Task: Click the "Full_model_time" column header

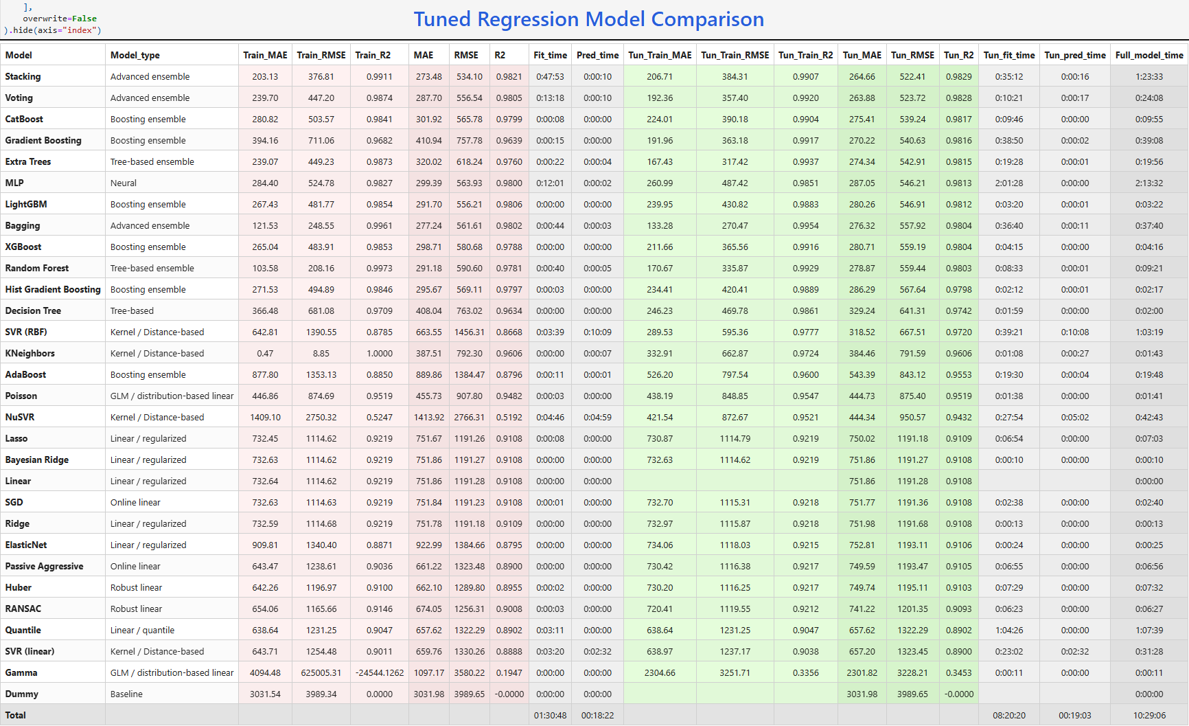Action: (1149, 55)
